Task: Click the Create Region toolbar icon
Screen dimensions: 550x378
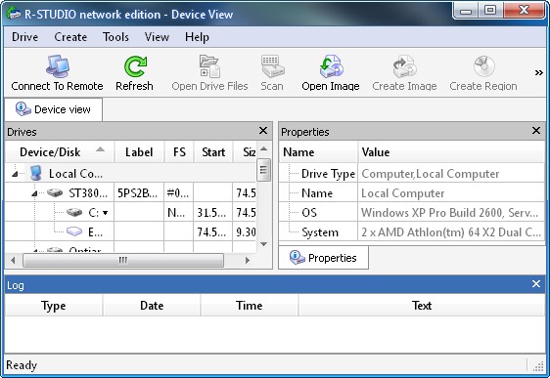Action: (x=483, y=66)
